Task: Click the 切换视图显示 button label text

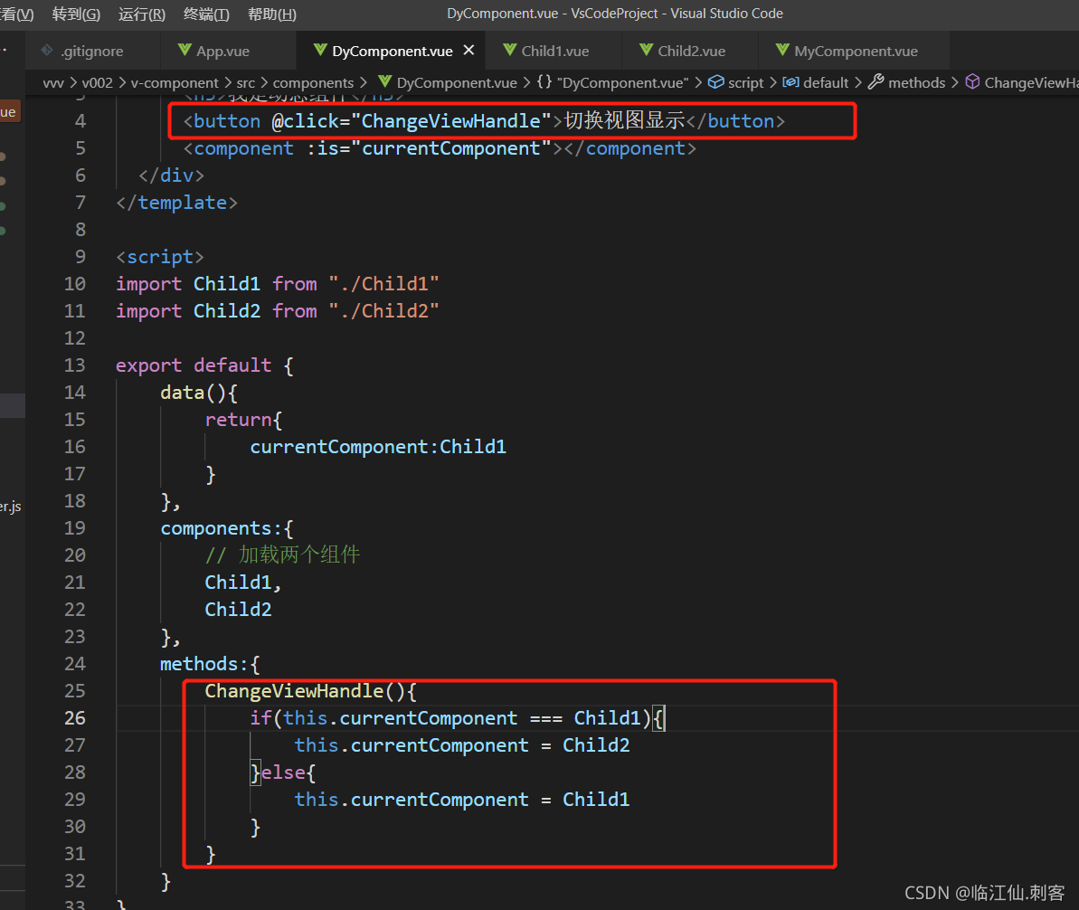Action: [x=624, y=120]
